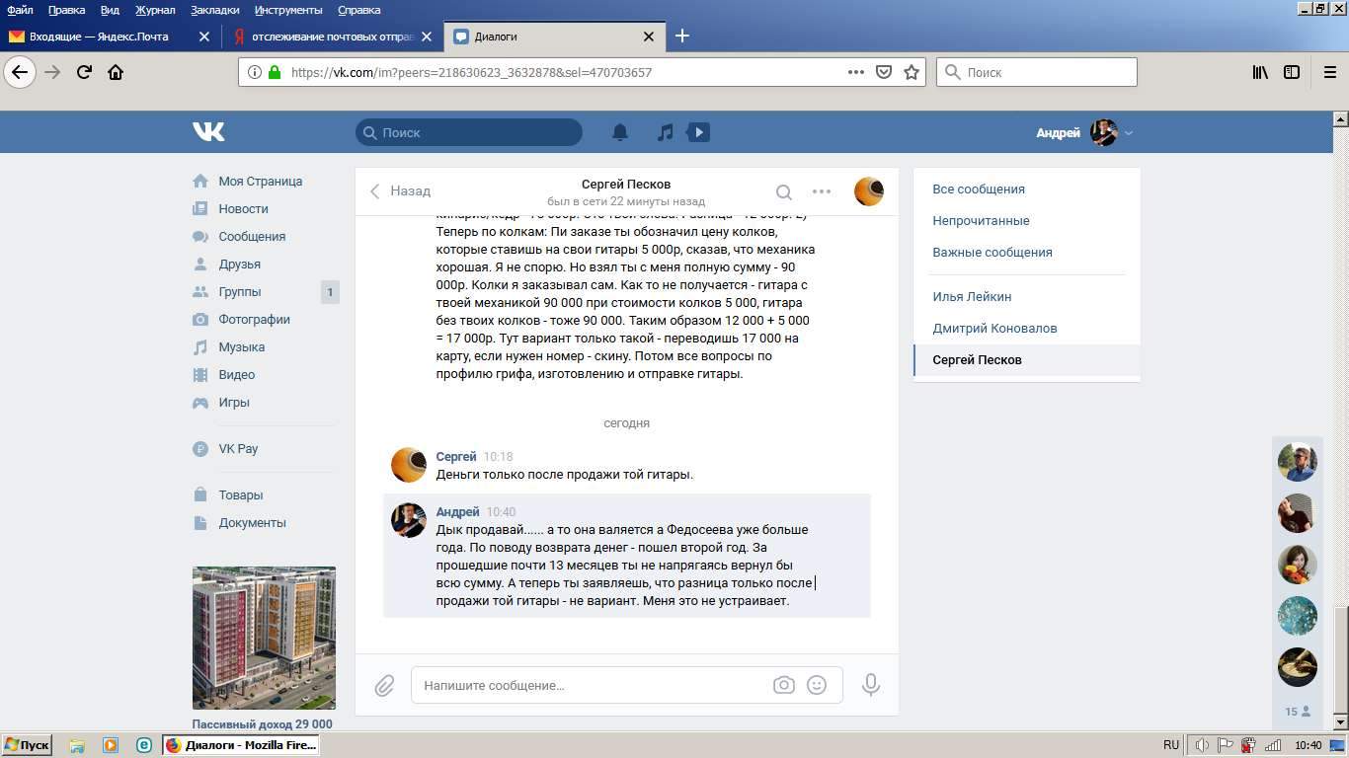Record voice message with microphone icon

(x=870, y=685)
